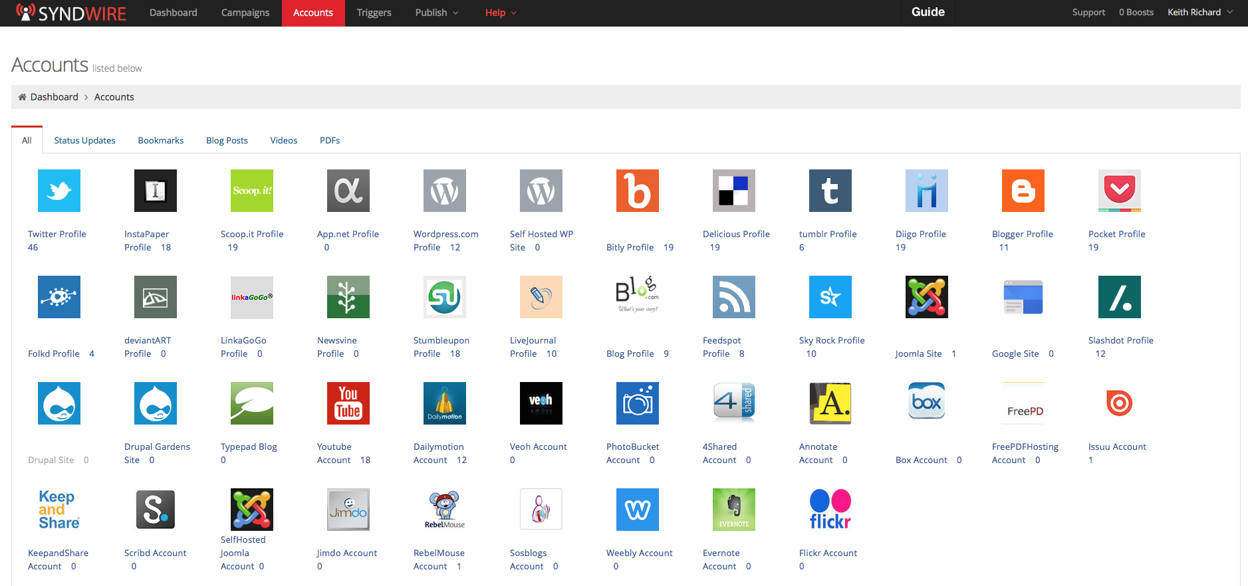Select the Google Site icon
The width and height of the screenshot is (1248, 586).
click(1023, 297)
